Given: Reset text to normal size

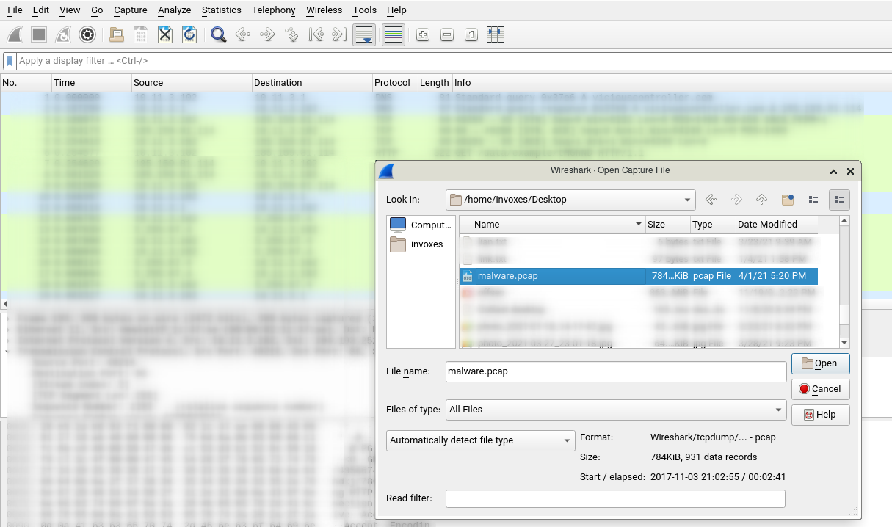Looking at the screenshot, I should point(471,34).
